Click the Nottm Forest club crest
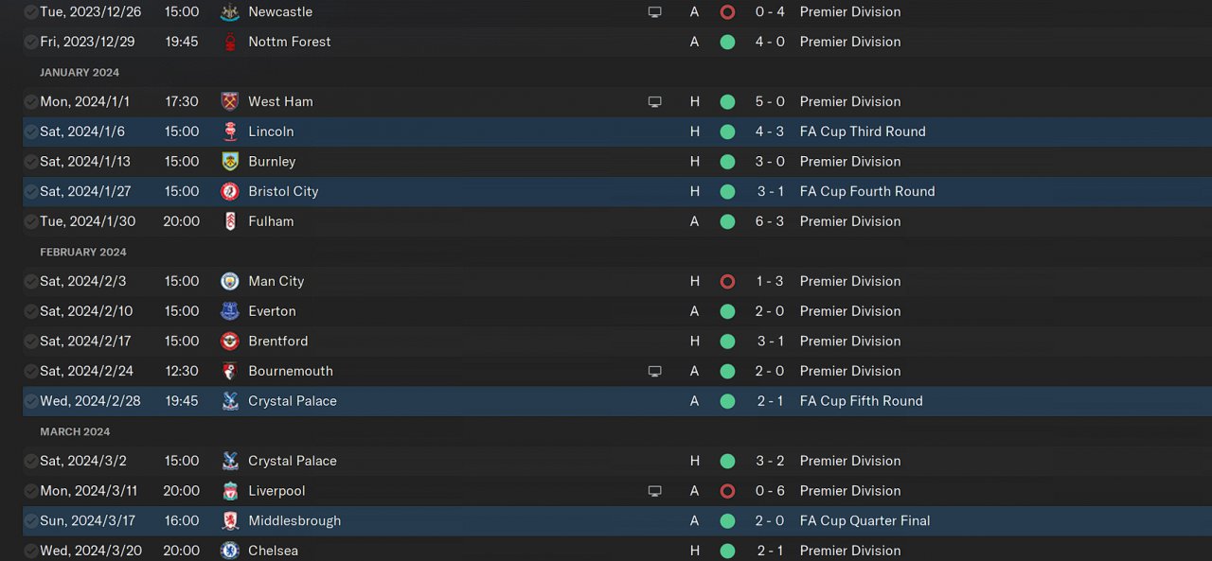1212x561 pixels. coord(229,42)
